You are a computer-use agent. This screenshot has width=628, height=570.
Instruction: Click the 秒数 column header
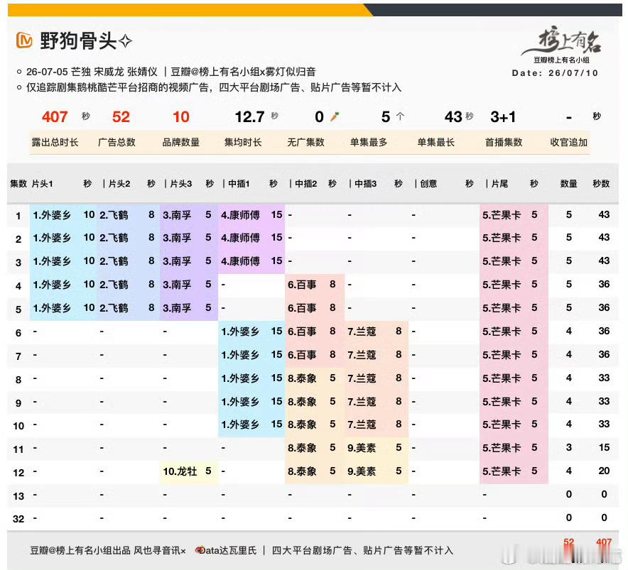[601, 184]
